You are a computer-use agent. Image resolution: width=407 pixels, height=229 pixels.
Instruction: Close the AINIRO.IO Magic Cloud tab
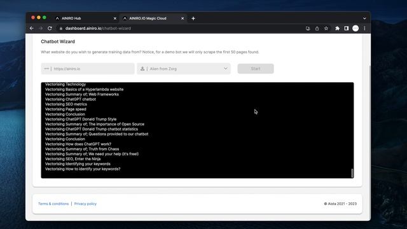183,18
